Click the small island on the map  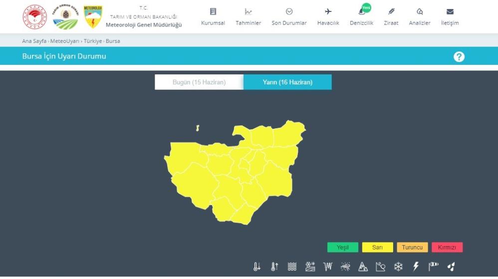(x=198, y=128)
